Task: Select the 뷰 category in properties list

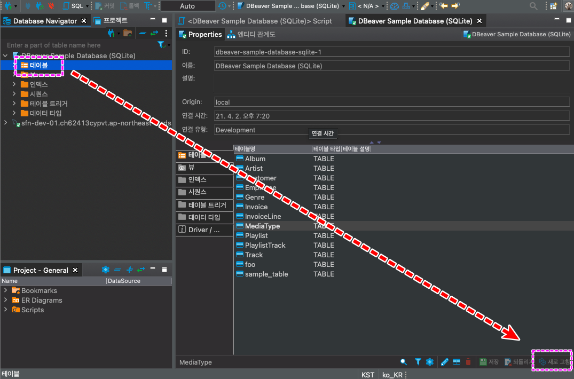Action: click(x=205, y=168)
